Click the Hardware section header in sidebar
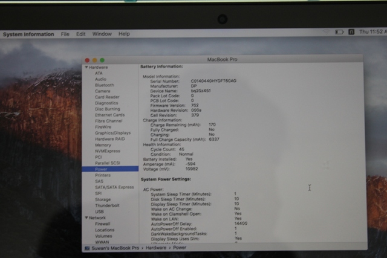 coord(98,67)
